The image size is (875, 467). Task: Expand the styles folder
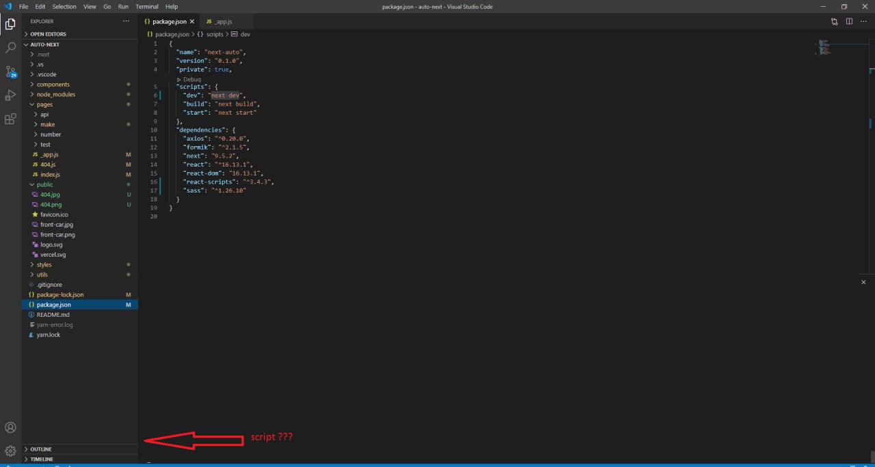[x=80, y=264]
